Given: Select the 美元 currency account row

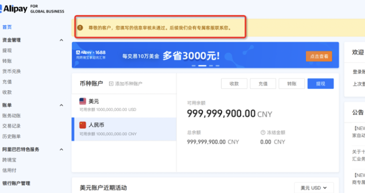Looking at the screenshot, I should 124,106.
